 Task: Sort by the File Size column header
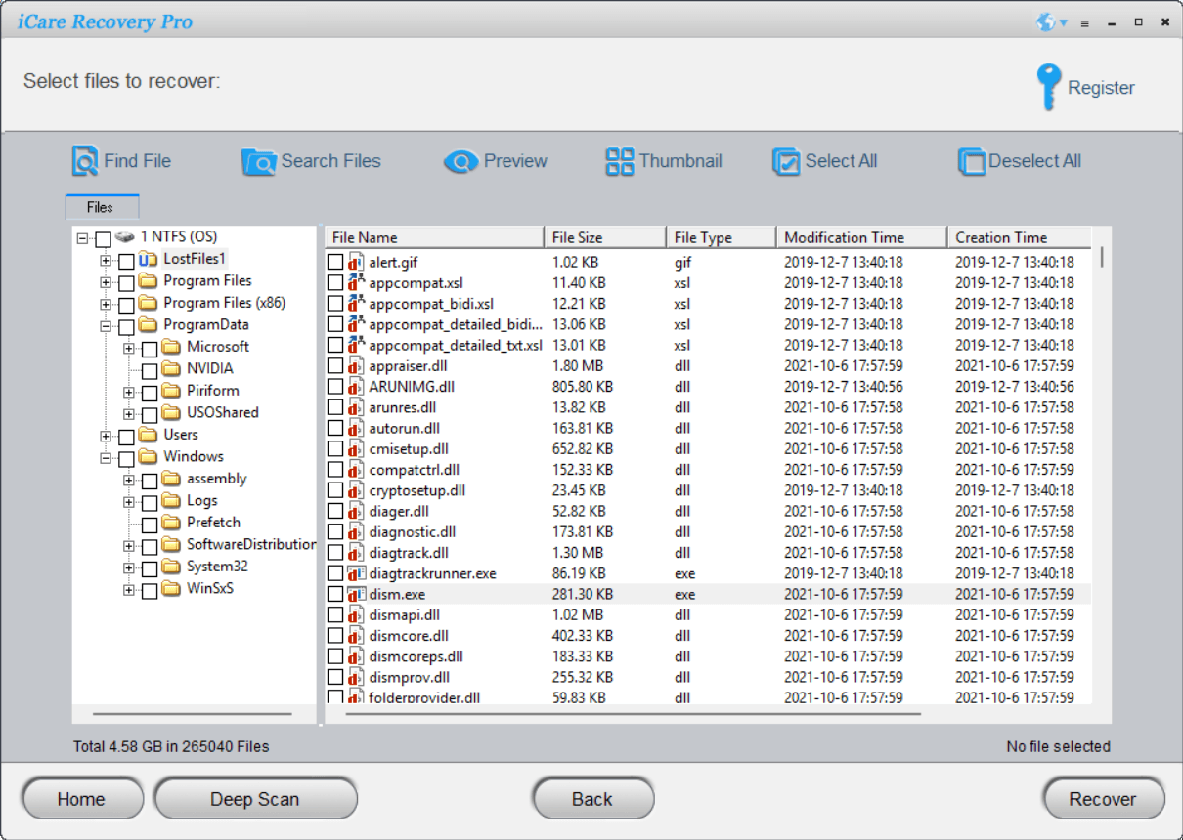point(605,237)
